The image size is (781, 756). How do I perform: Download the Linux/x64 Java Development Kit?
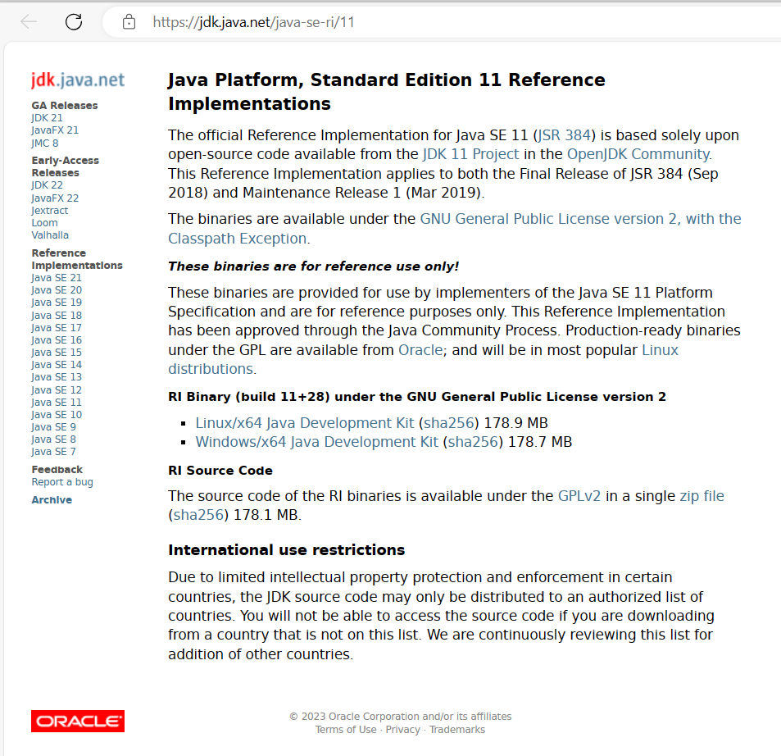pyautogui.click(x=304, y=422)
